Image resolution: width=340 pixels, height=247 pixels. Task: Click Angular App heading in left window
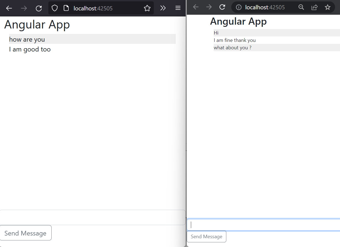point(37,24)
